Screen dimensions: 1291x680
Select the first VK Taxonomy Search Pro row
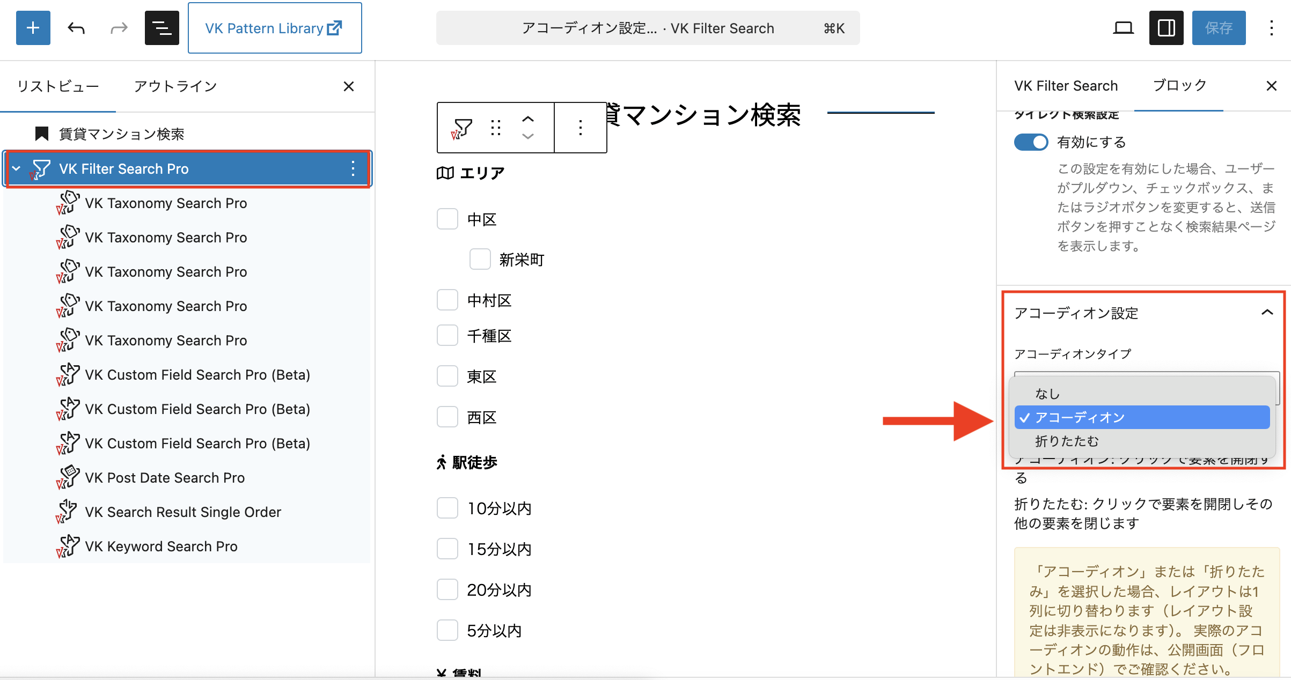click(187, 203)
